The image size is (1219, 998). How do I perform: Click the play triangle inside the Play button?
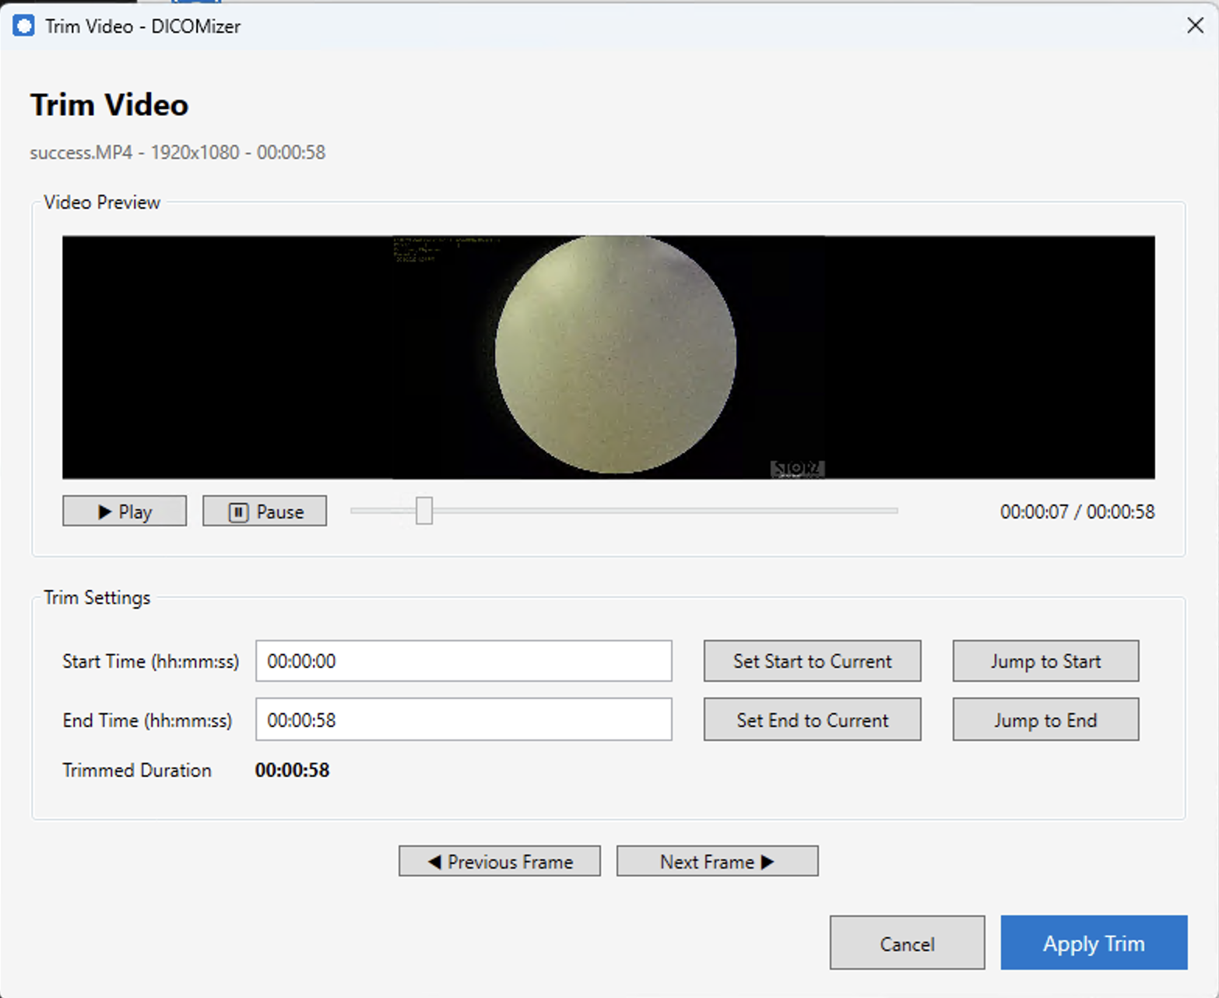click(x=104, y=511)
